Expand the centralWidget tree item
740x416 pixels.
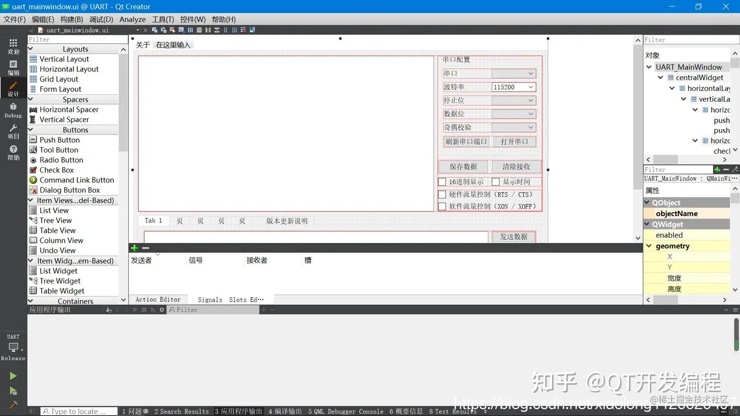660,77
